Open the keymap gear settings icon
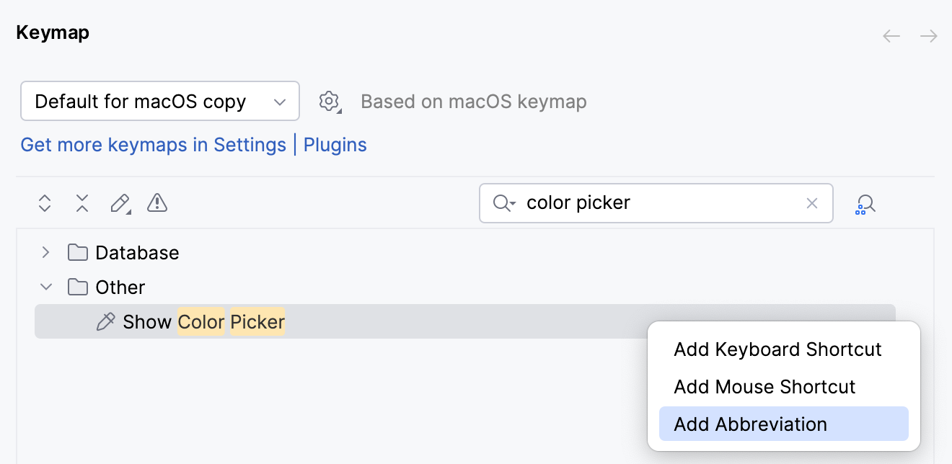 328,101
